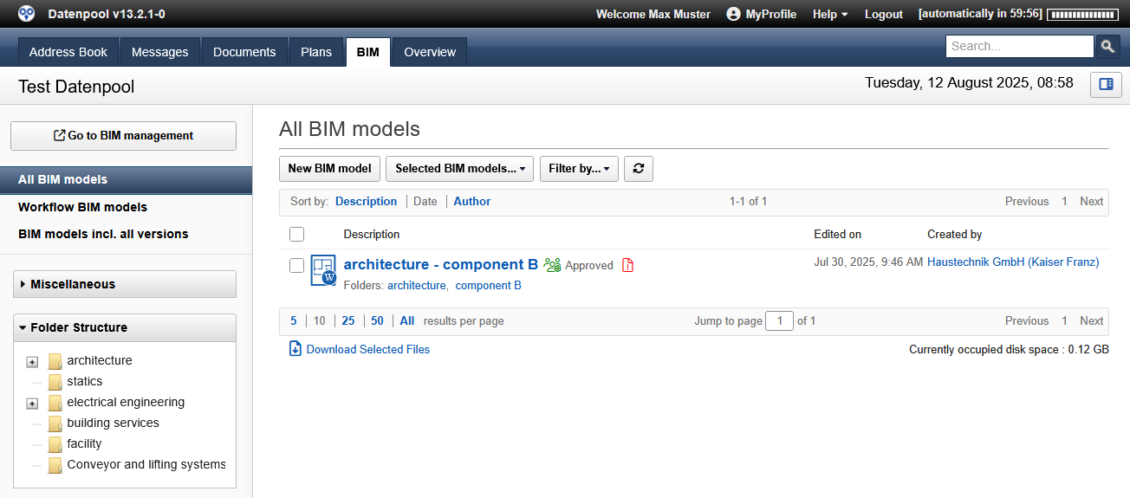Open MyProfile link
The image size is (1130, 498).
[x=771, y=14]
